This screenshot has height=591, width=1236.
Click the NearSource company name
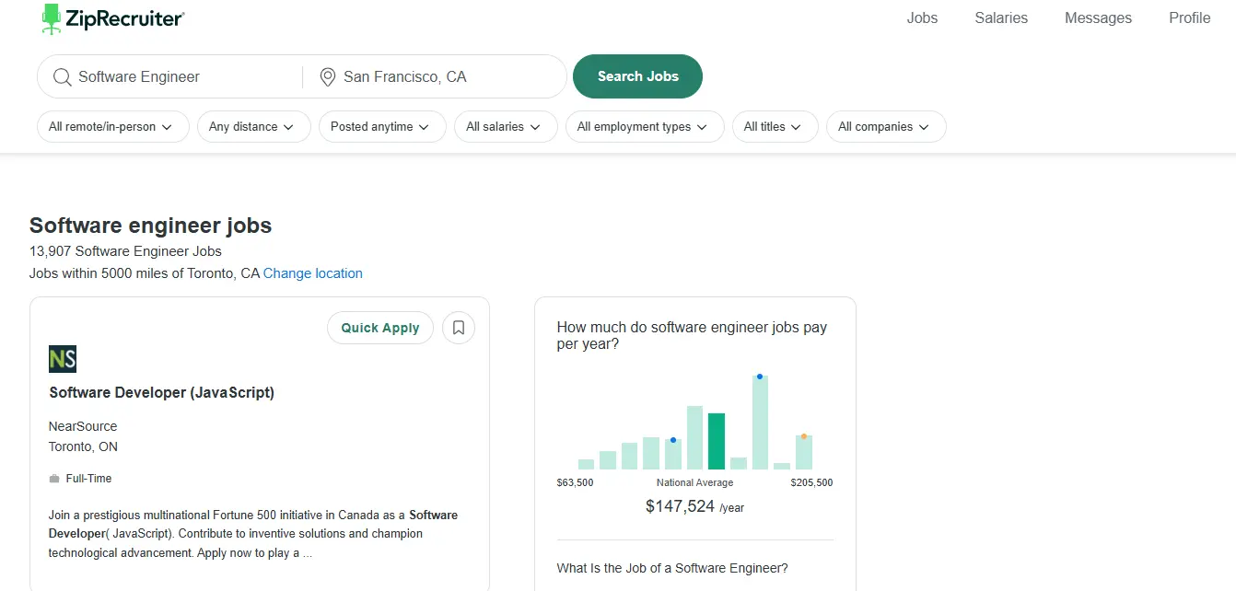pos(83,426)
